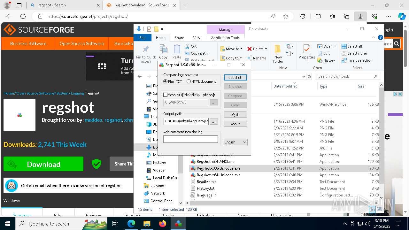409x230 pixels.
Task: Click the 1st shot button in Regshot
Action: (x=235, y=78)
